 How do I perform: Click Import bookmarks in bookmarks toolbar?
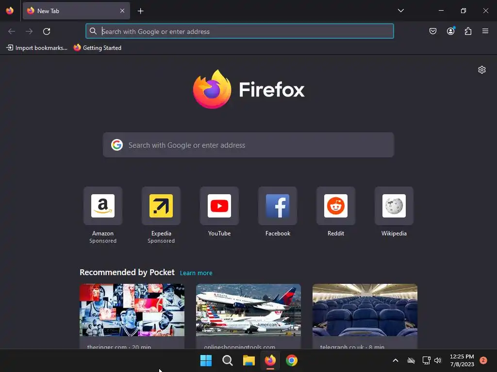click(x=37, y=48)
